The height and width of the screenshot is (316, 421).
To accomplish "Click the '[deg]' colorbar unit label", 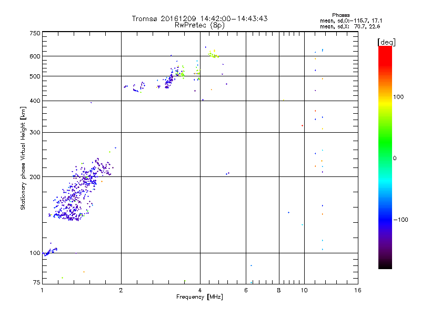I will (386, 42).
